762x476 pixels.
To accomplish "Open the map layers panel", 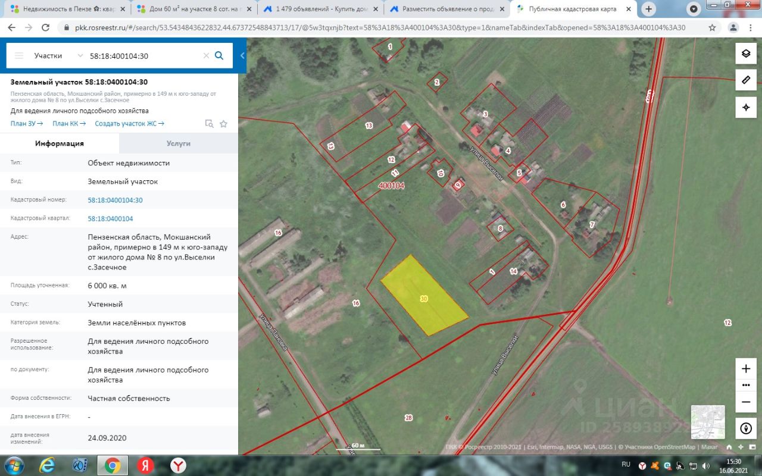I will (746, 53).
